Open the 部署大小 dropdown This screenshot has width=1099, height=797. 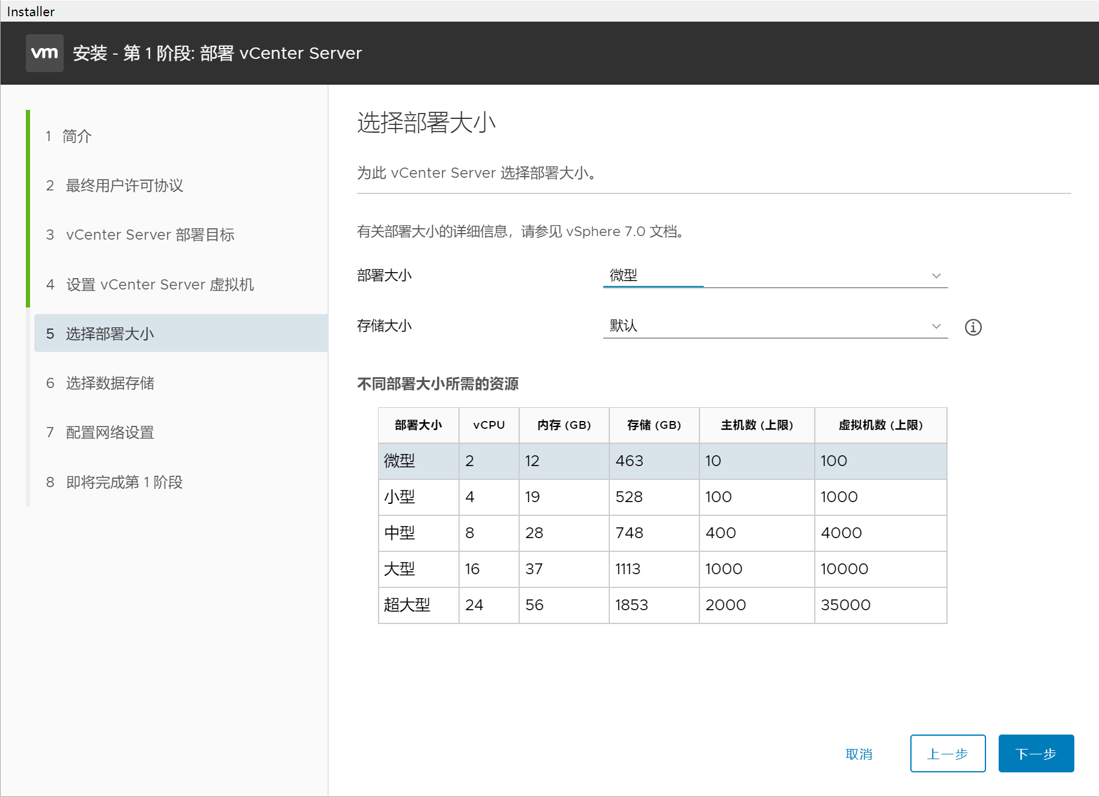click(775, 276)
